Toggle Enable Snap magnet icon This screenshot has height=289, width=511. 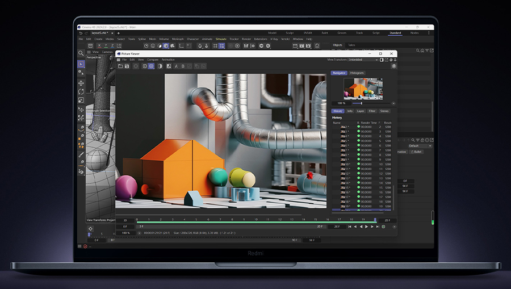coord(200,46)
